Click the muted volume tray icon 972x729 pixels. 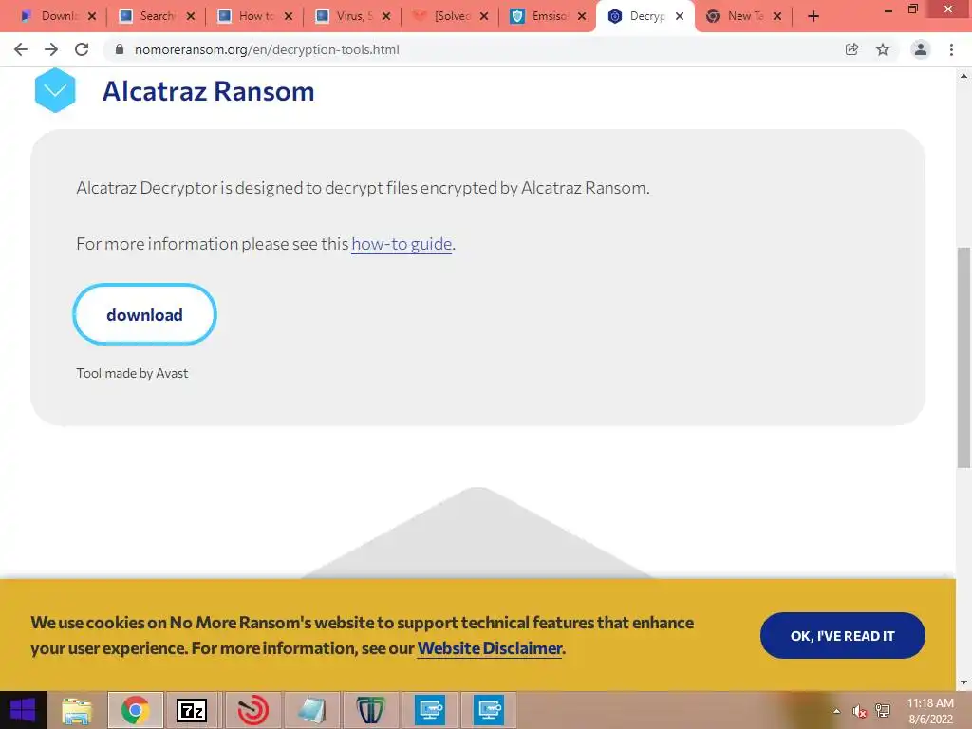859,711
